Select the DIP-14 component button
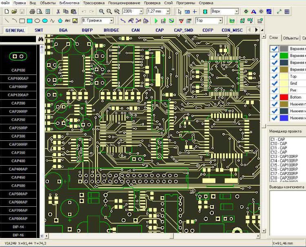This screenshot has height=247, width=306. (18, 227)
